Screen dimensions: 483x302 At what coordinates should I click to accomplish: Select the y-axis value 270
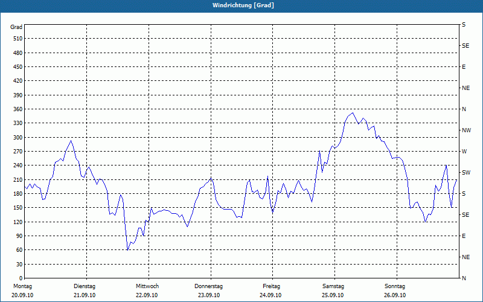18,152
